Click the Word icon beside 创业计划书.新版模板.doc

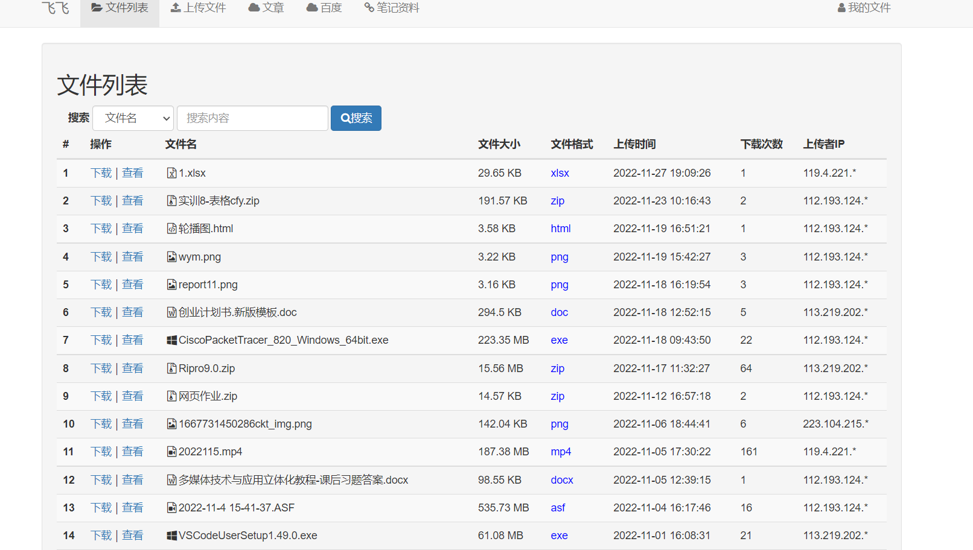pos(171,312)
